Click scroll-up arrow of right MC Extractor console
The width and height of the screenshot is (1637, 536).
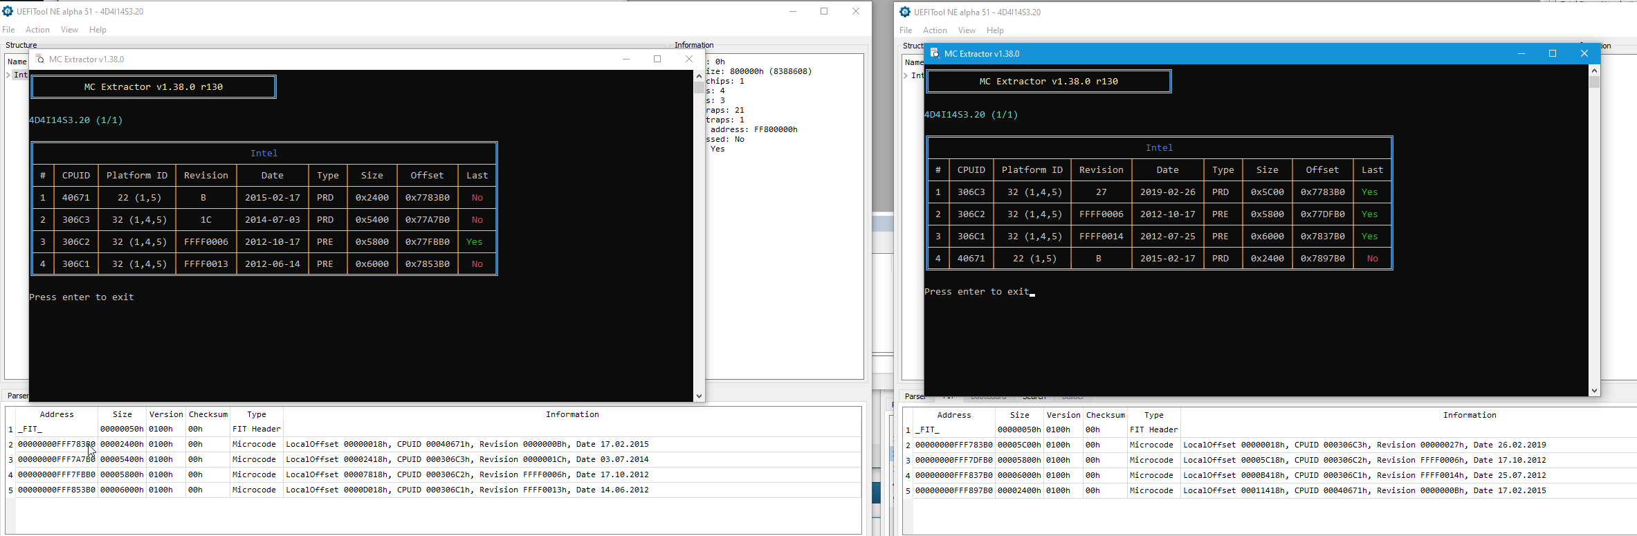pos(1594,70)
